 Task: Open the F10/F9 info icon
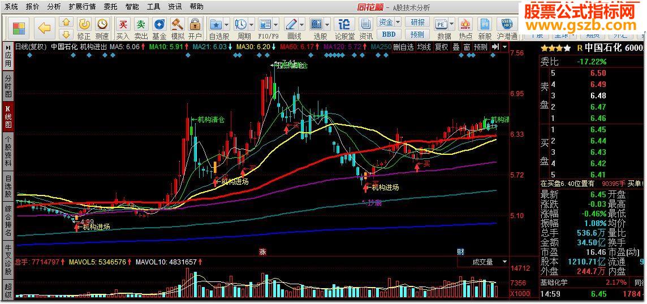click(265, 24)
